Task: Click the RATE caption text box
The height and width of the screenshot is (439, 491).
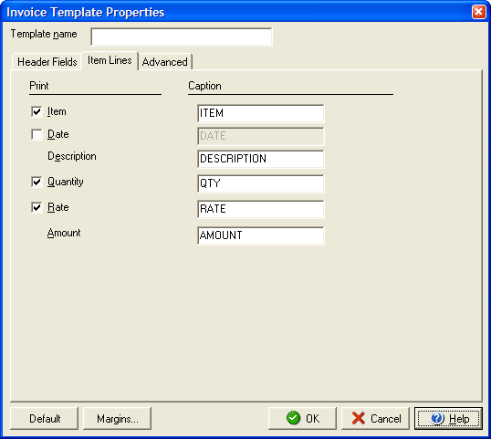Action: (x=261, y=210)
